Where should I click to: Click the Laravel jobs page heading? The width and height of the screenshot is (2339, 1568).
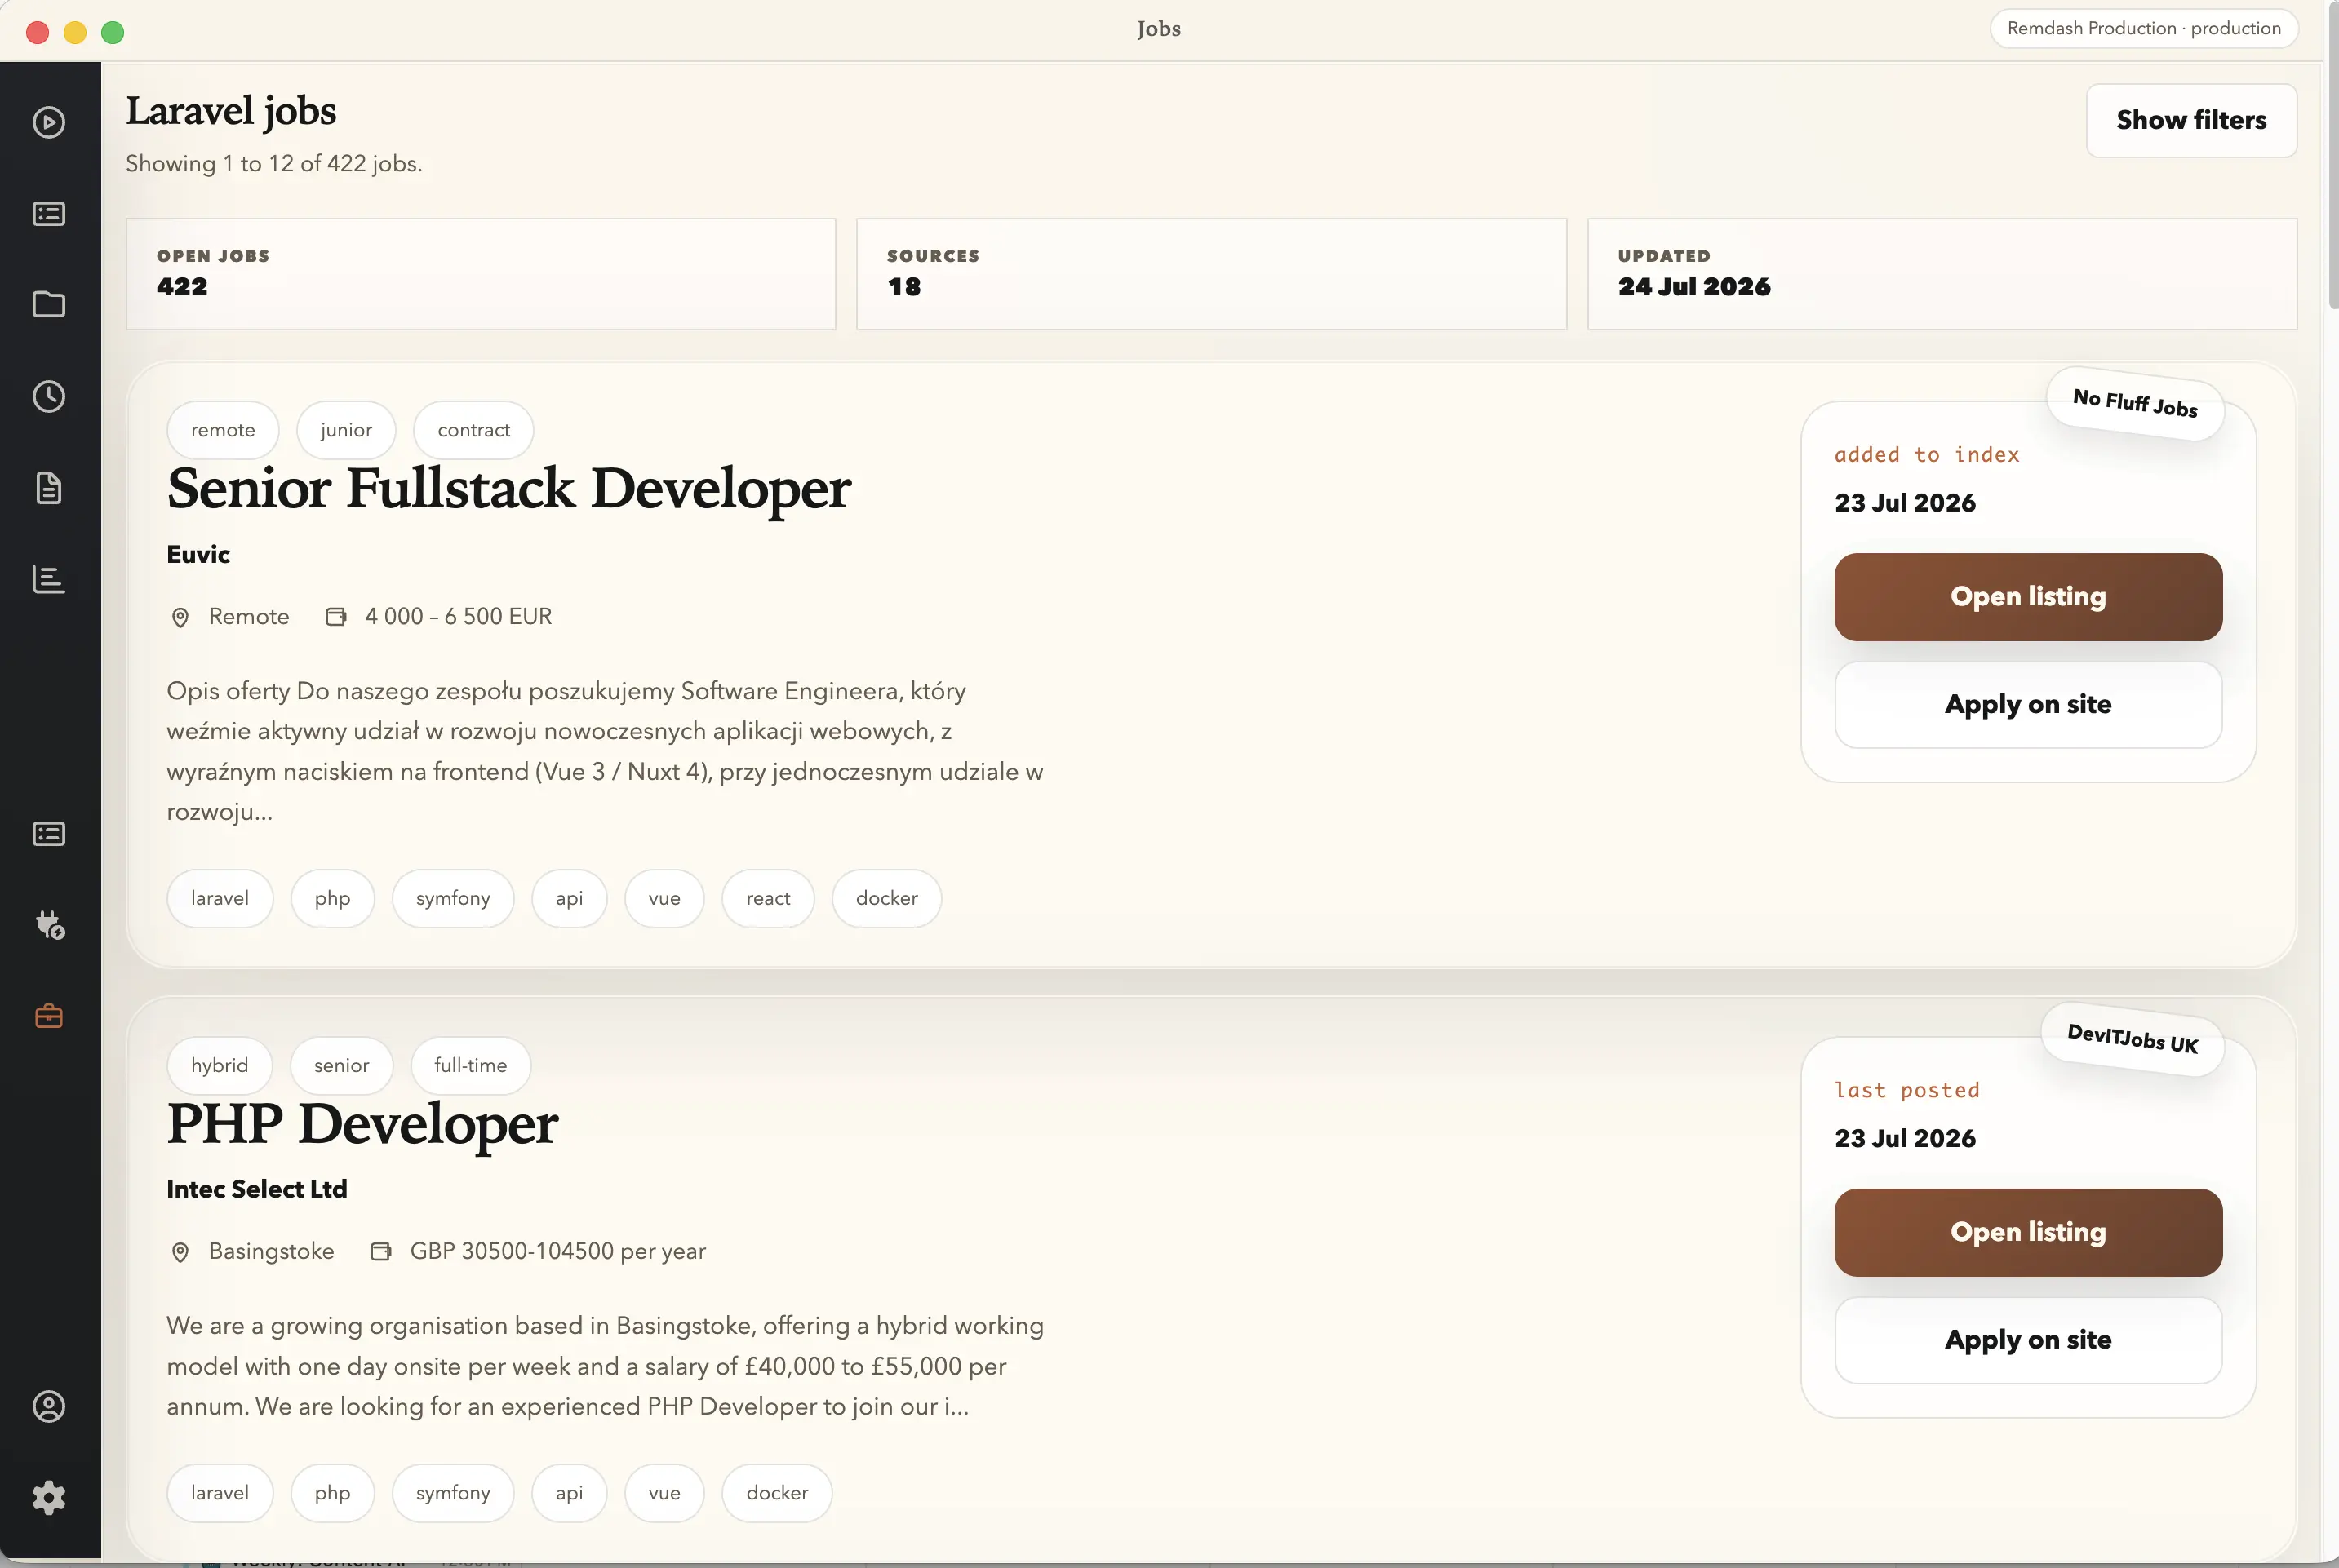coord(231,111)
